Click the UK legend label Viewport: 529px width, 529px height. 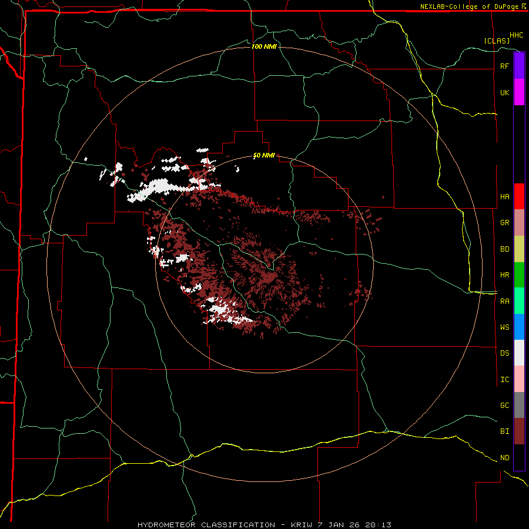pos(504,93)
